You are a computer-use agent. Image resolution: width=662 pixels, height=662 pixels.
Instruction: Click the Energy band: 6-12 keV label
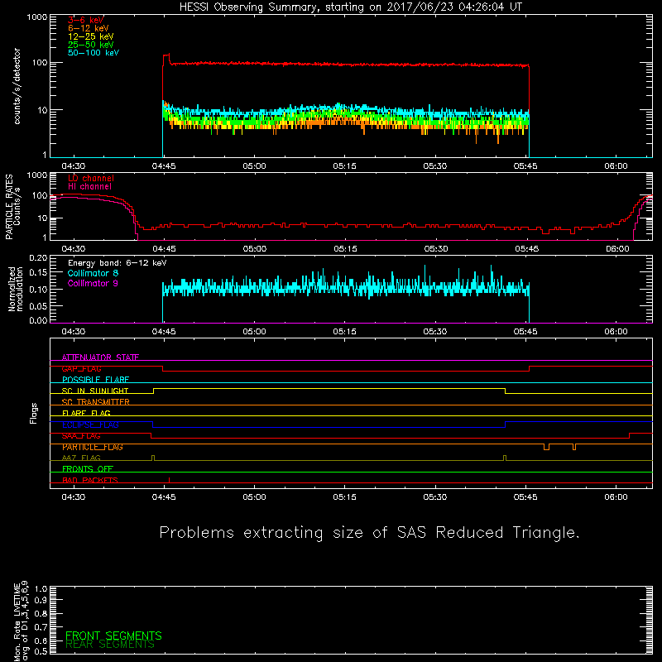(x=118, y=263)
